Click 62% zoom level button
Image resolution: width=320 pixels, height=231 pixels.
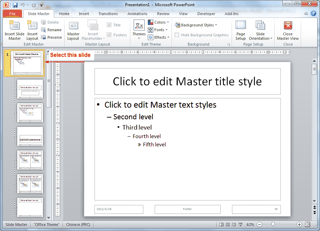tap(250, 224)
